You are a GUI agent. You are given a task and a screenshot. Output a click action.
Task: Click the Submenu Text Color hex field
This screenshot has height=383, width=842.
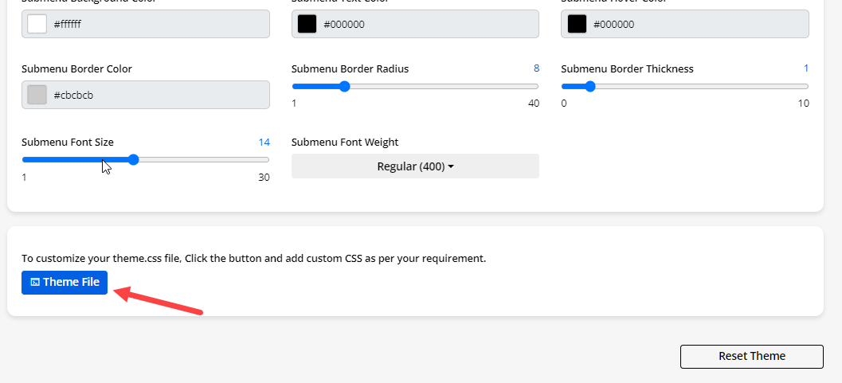pos(429,24)
